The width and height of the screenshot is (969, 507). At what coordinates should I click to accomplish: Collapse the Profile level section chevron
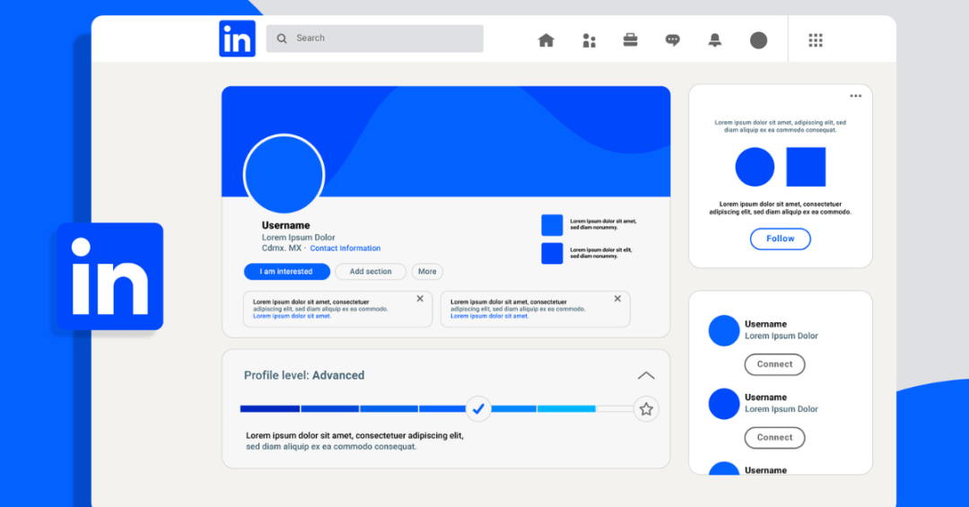pos(646,376)
